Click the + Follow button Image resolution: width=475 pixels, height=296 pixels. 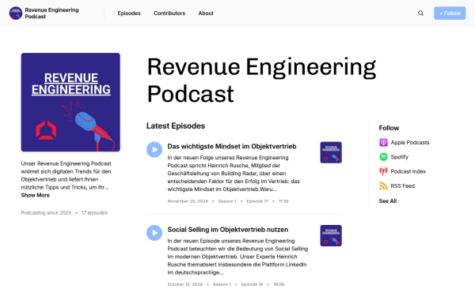[450, 13]
